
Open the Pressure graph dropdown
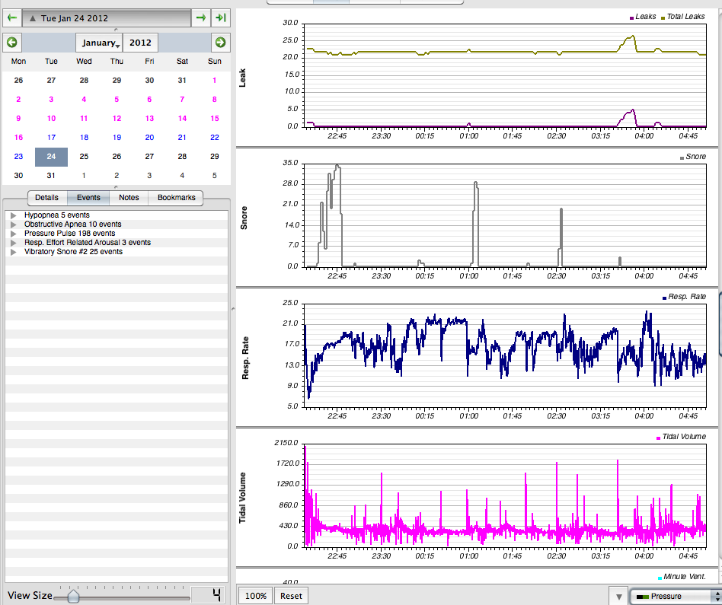[675, 596]
